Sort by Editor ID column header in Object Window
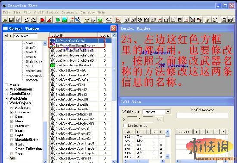The height and width of the screenshot is (163, 237). [73, 35]
